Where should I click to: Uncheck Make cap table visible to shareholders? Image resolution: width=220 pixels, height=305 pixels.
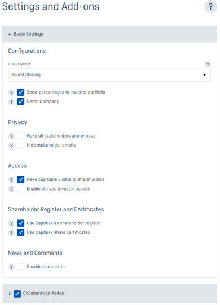21,179
